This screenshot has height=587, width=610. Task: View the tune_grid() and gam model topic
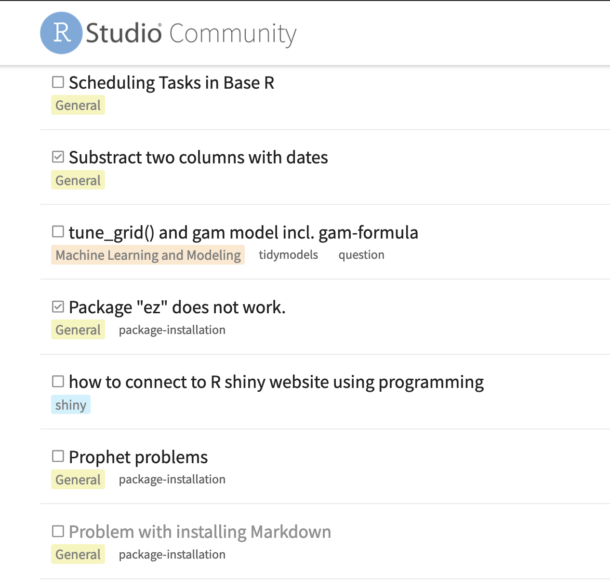[243, 233]
